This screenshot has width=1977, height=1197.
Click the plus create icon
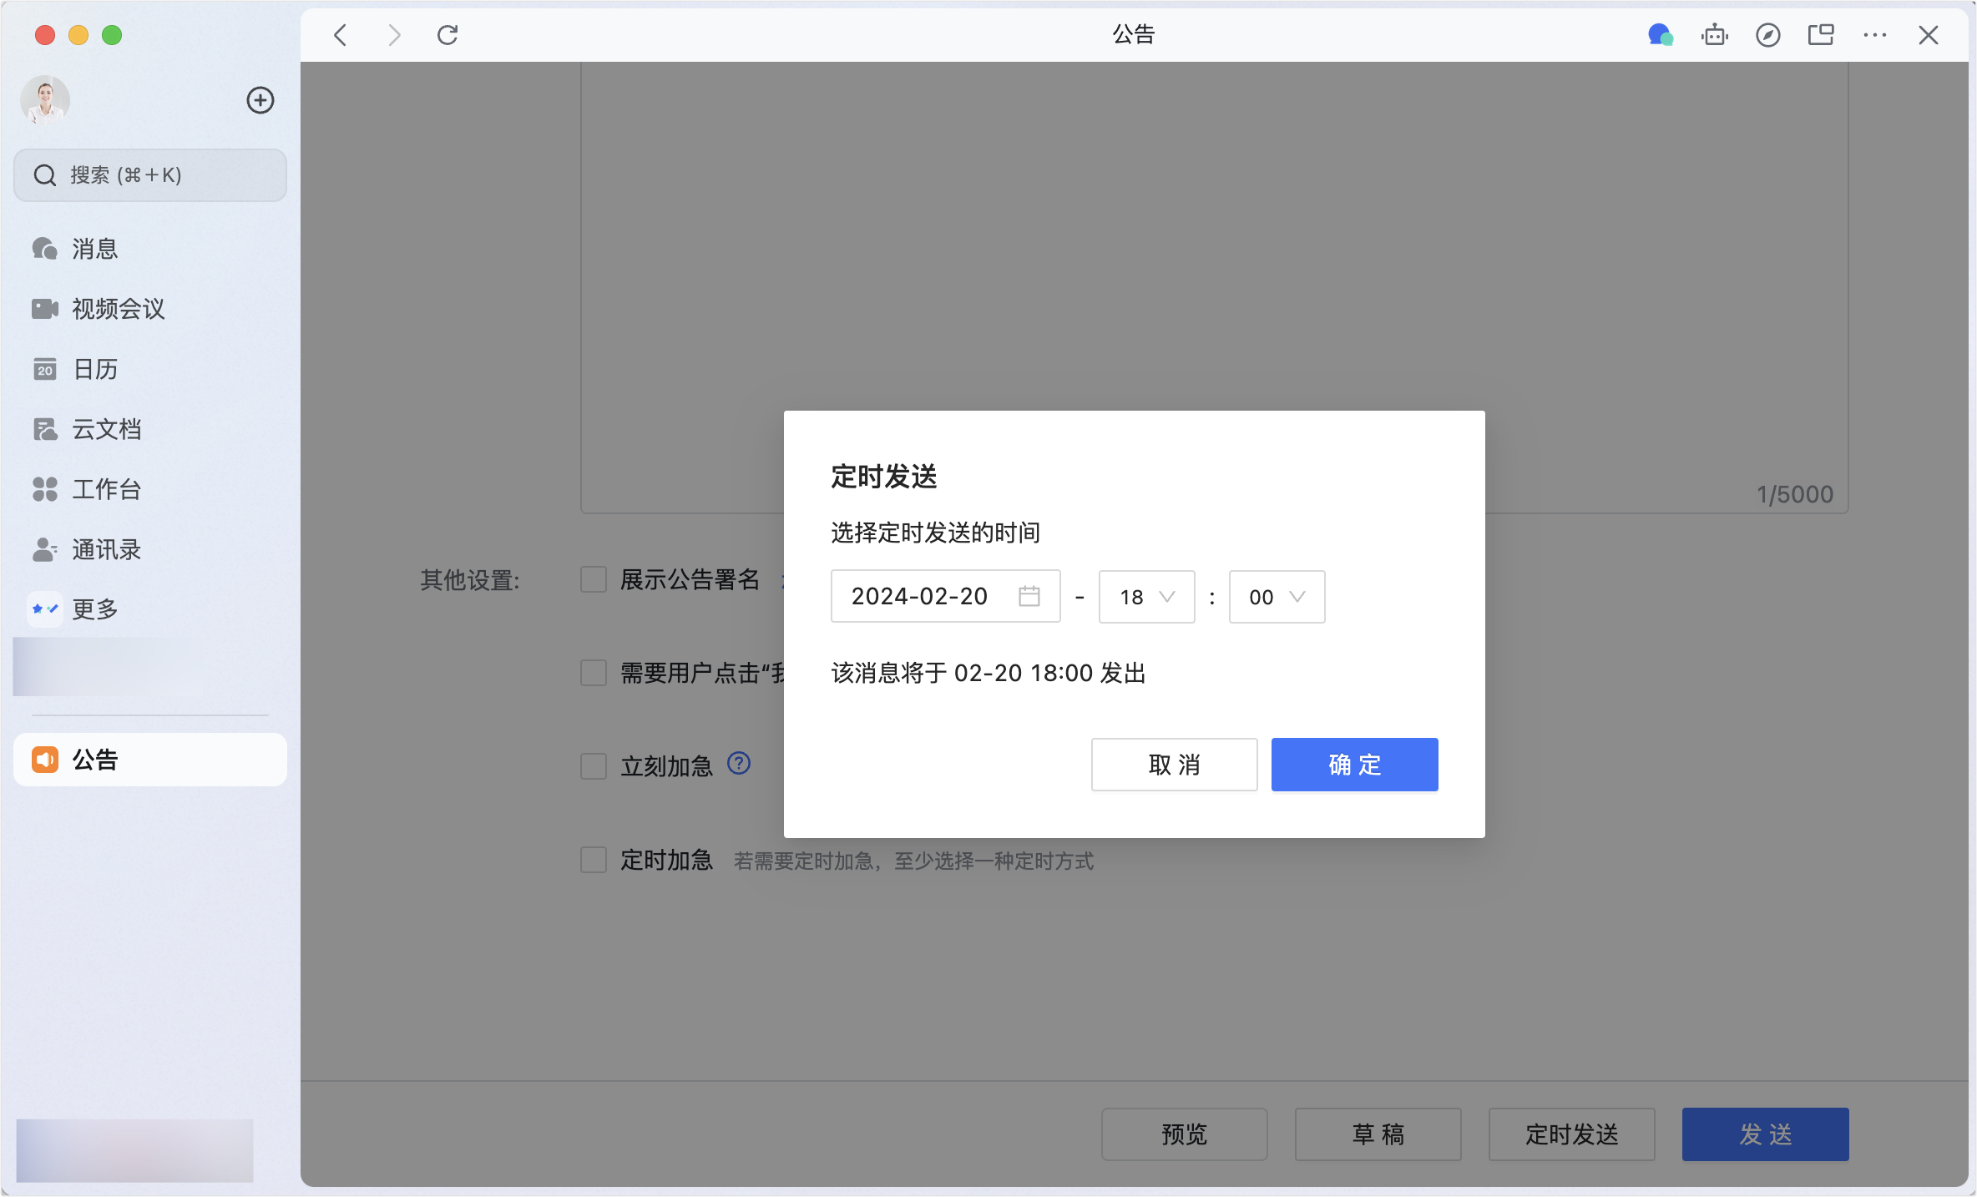pos(260,100)
